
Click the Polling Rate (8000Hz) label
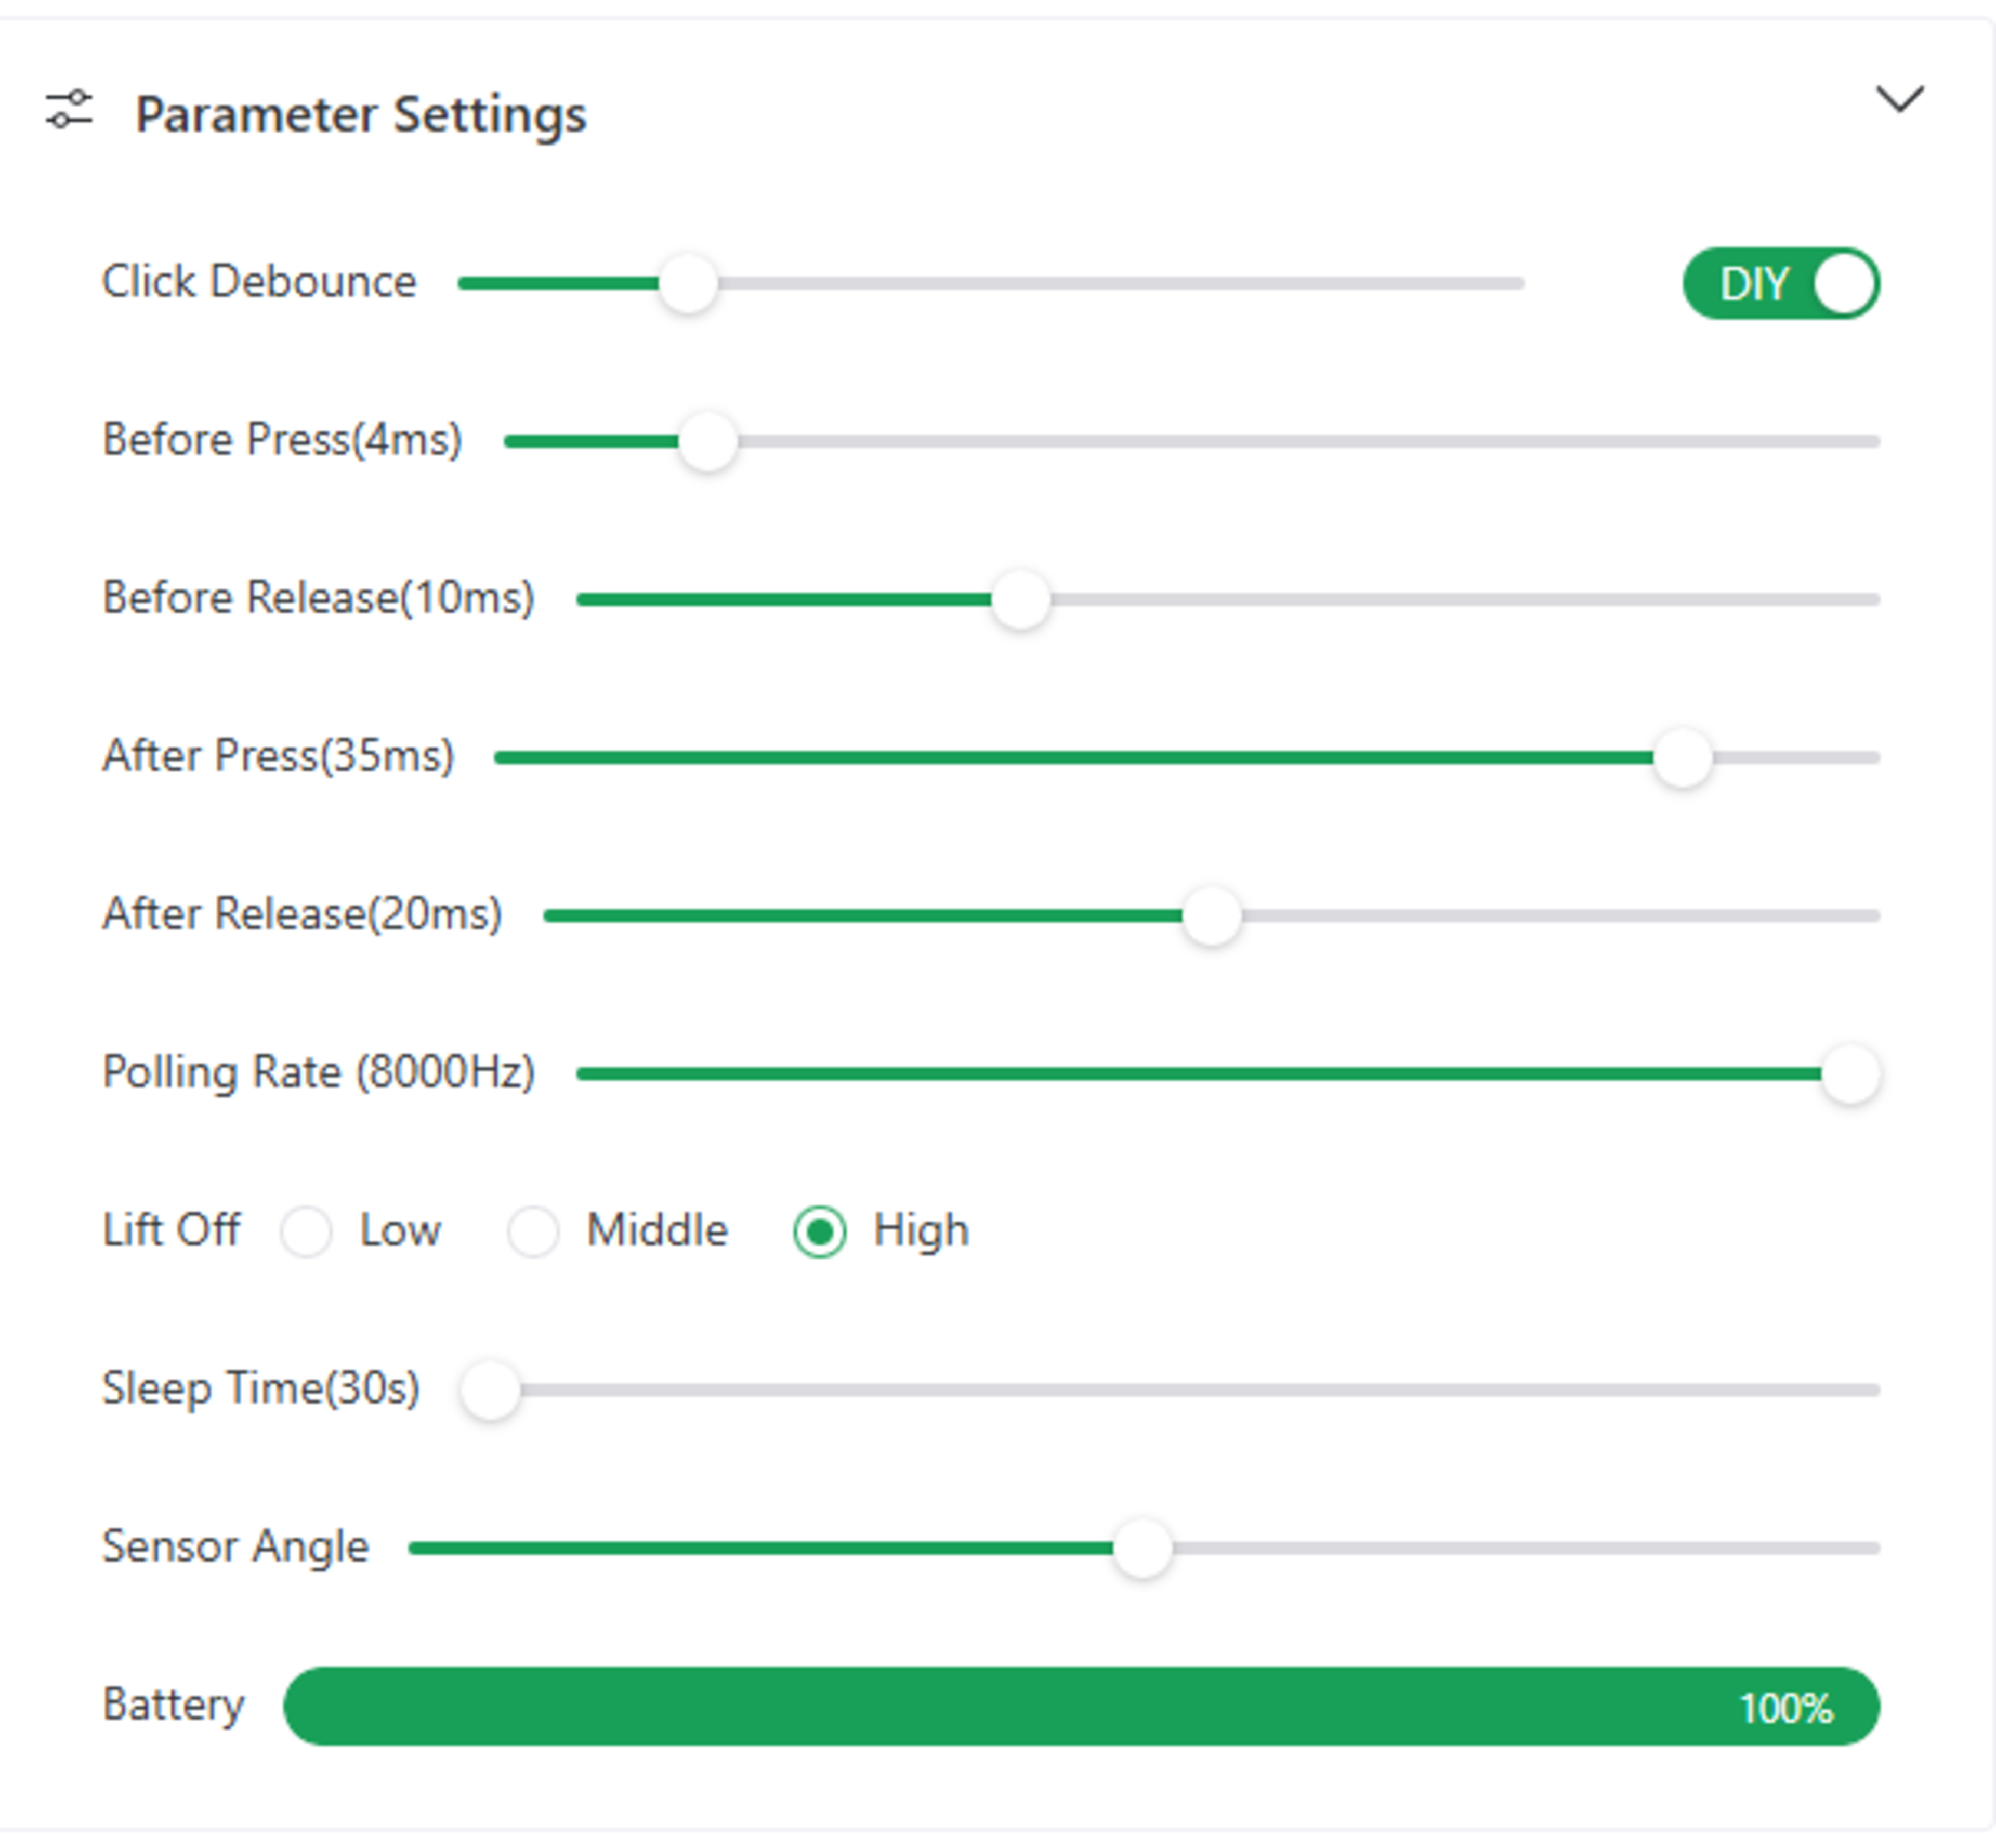point(318,1072)
